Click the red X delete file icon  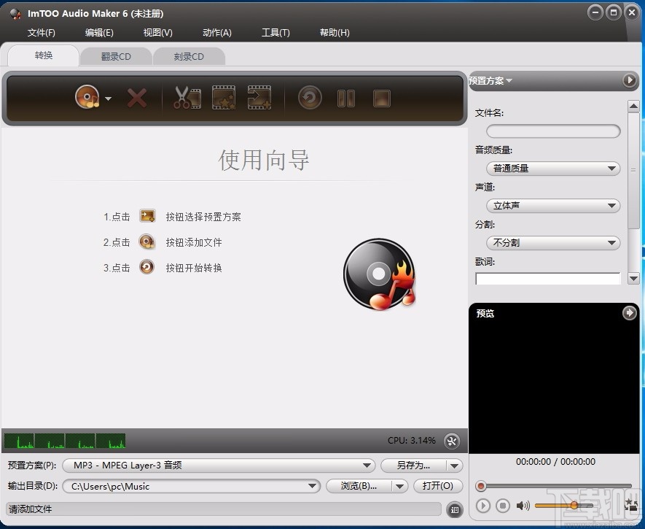[136, 96]
